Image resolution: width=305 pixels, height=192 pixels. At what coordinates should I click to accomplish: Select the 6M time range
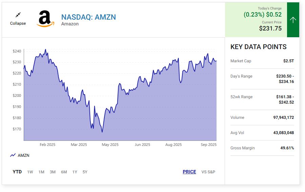(64, 172)
